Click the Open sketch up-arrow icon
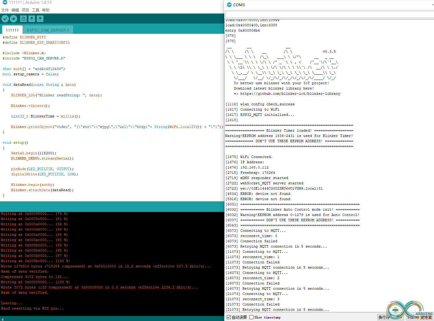434x321 pixels. (32, 19)
